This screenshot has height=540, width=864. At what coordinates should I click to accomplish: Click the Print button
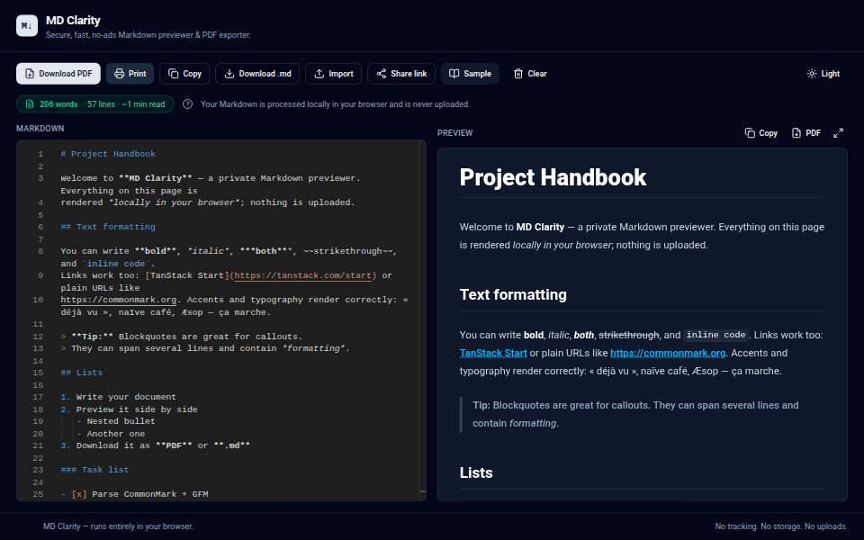point(130,73)
